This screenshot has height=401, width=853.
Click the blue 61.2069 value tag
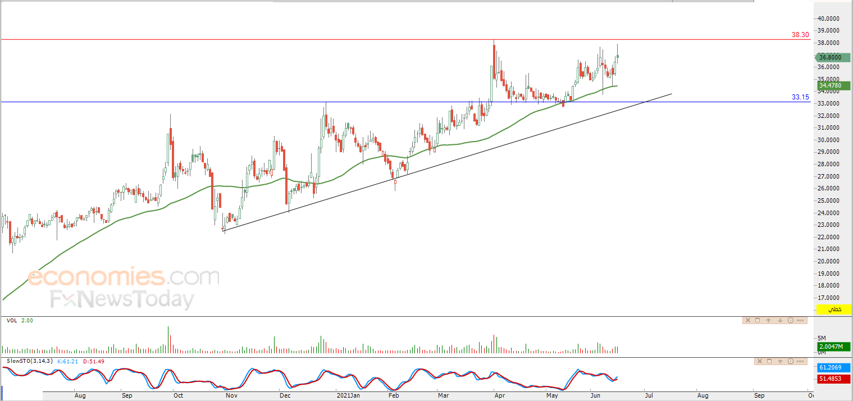pyautogui.click(x=834, y=367)
